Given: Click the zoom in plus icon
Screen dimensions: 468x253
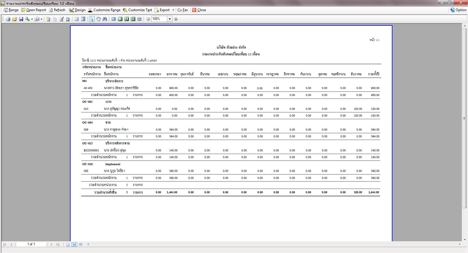Looking at the screenshot, I should pos(176,19).
